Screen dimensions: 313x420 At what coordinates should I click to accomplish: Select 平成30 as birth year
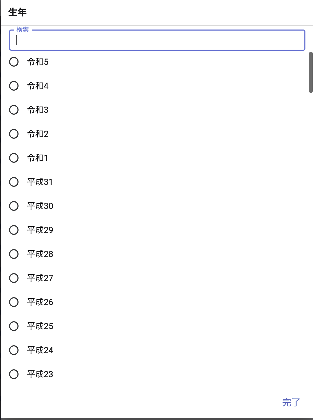click(14, 206)
